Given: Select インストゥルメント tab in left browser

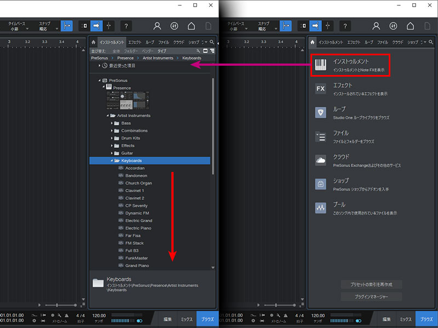Looking at the screenshot, I should [x=112, y=42].
